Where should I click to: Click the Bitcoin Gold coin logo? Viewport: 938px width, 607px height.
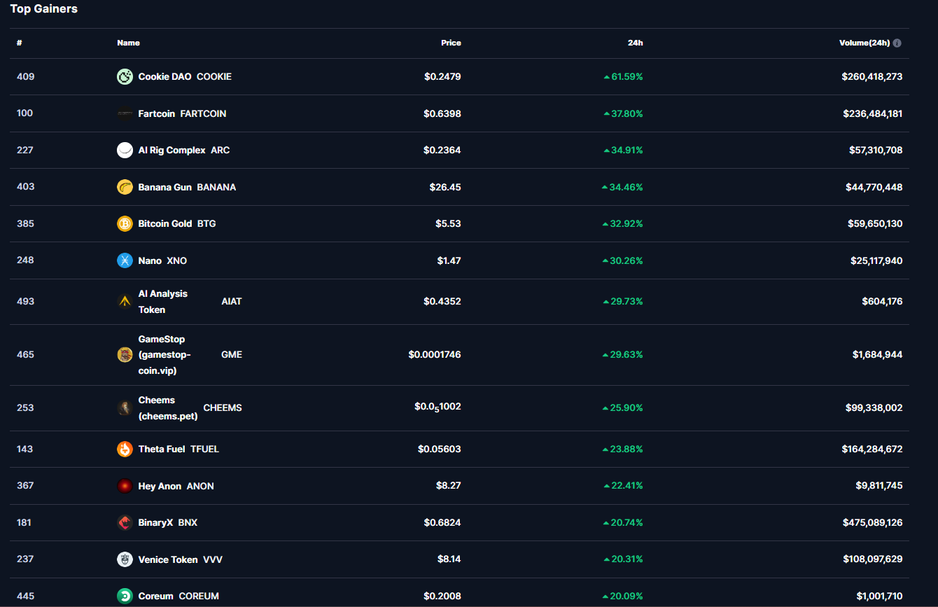click(125, 224)
